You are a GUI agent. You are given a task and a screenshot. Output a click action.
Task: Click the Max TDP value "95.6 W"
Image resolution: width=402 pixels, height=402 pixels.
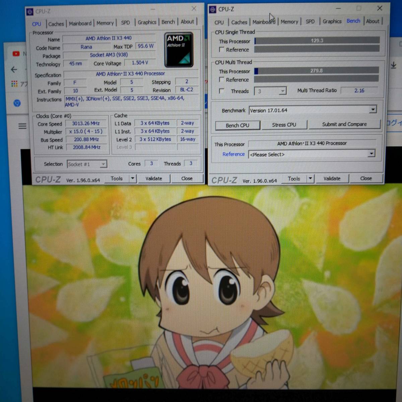point(146,46)
